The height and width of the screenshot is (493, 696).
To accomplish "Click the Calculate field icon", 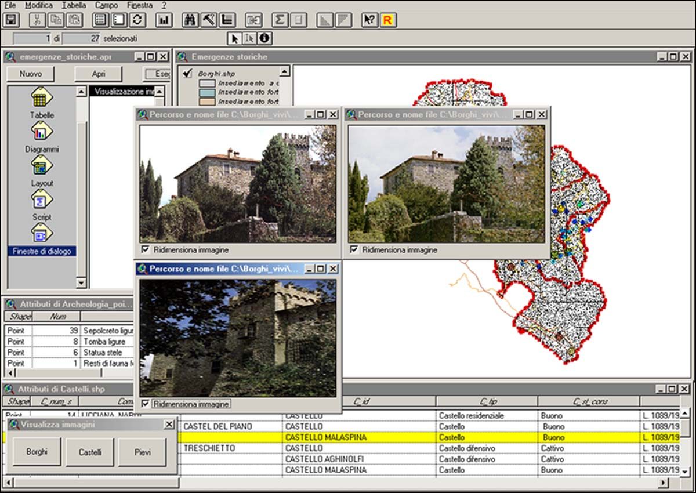I will [x=299, y=20].
